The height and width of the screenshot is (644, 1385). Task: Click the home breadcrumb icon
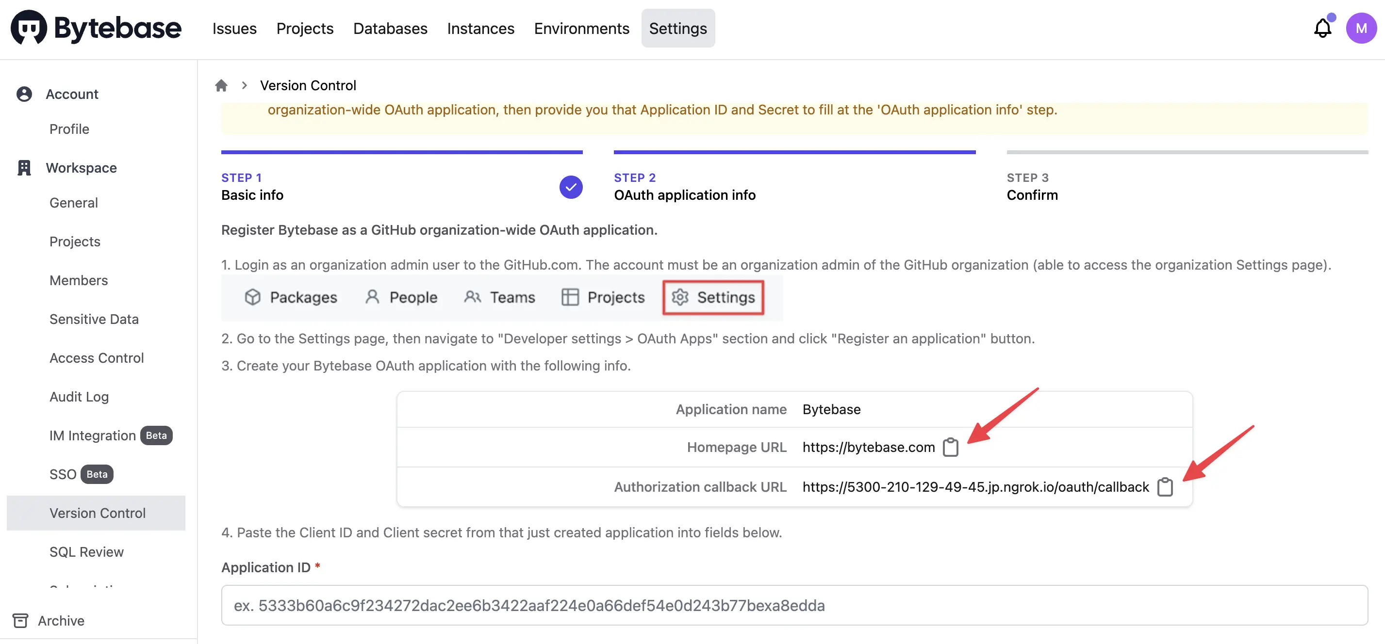coord(221,85)
